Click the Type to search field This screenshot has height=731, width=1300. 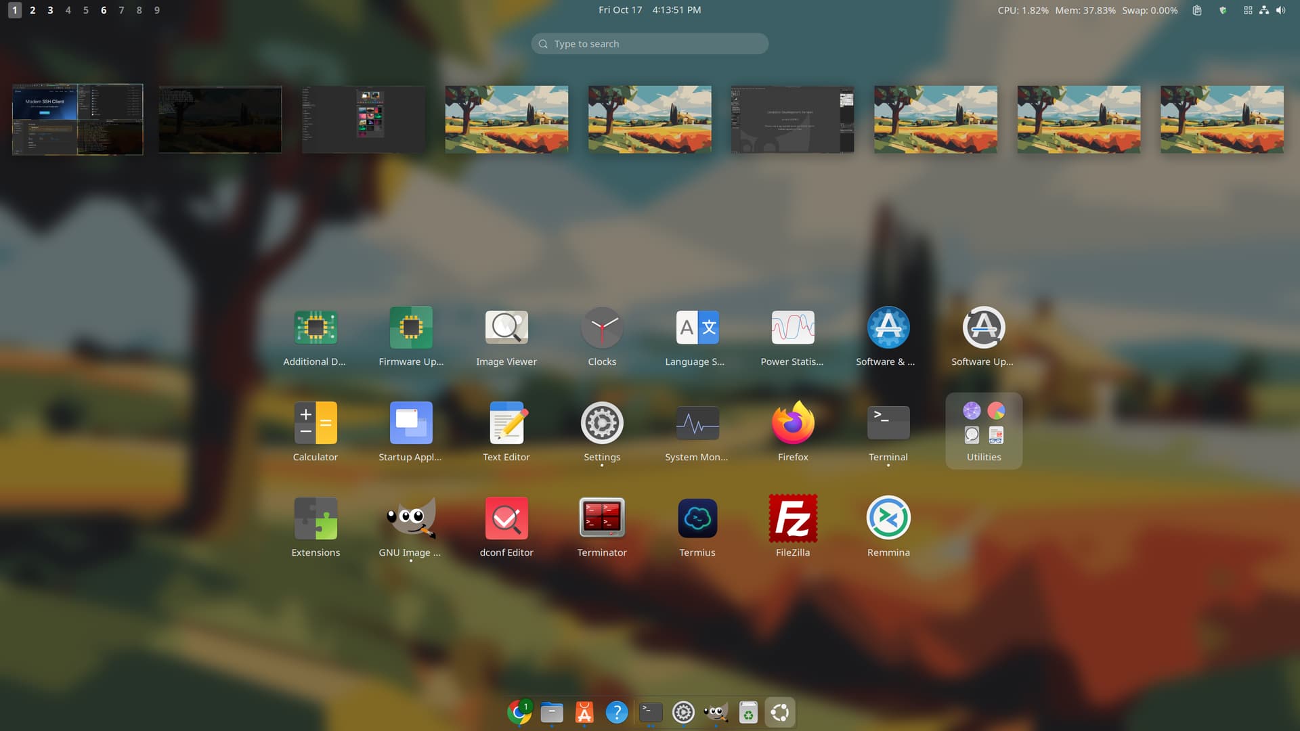(x=649, y=44)
